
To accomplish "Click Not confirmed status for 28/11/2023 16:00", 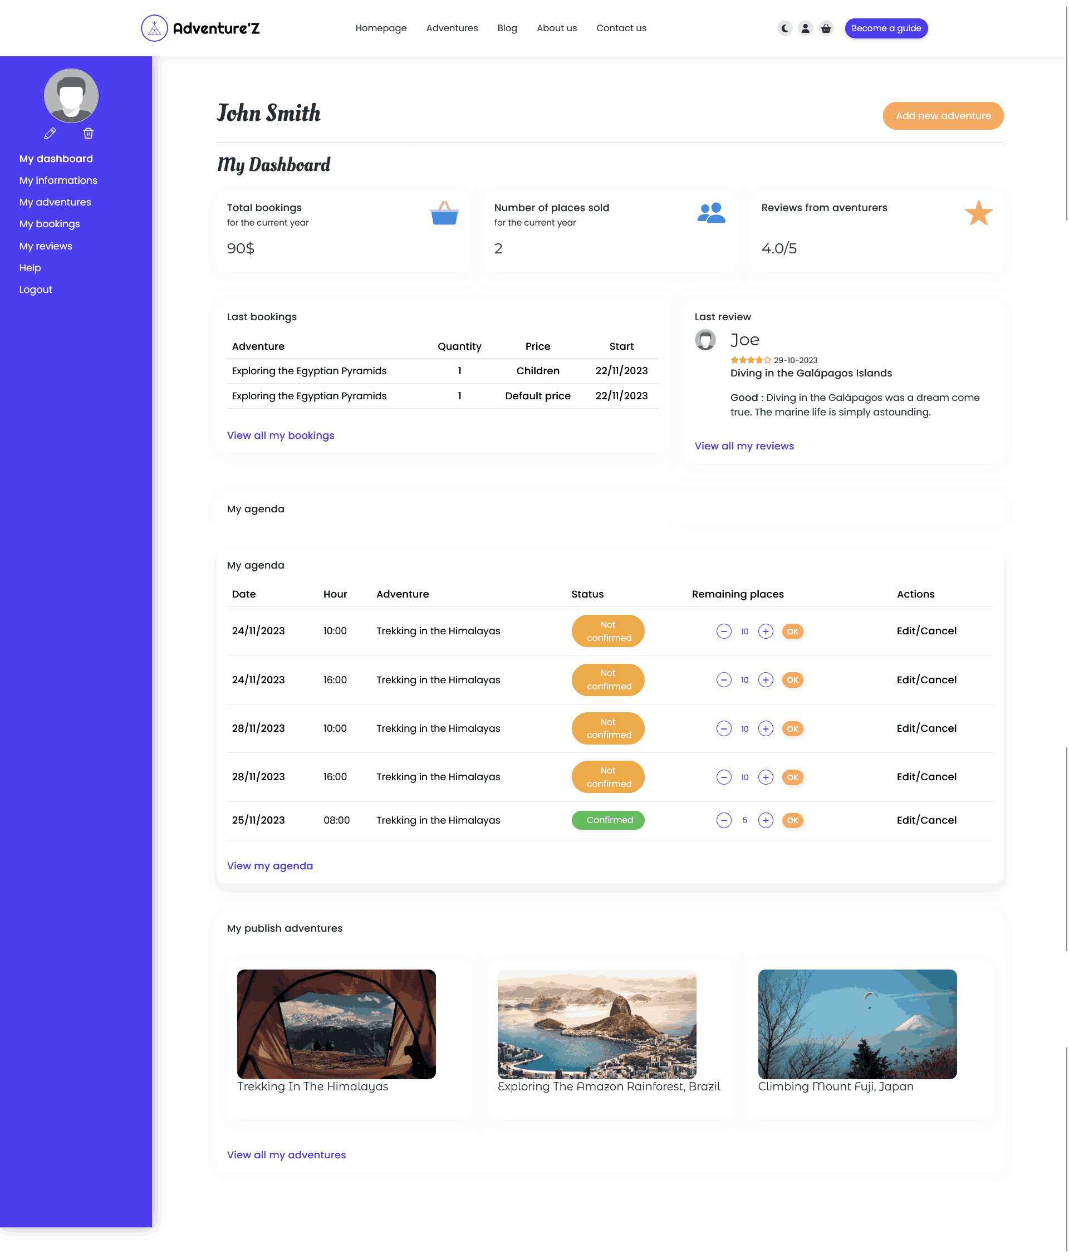I will coord(608,777).
